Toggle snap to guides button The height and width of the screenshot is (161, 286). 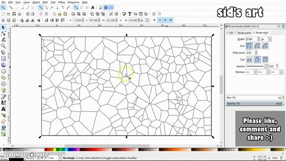coord(111,8)
